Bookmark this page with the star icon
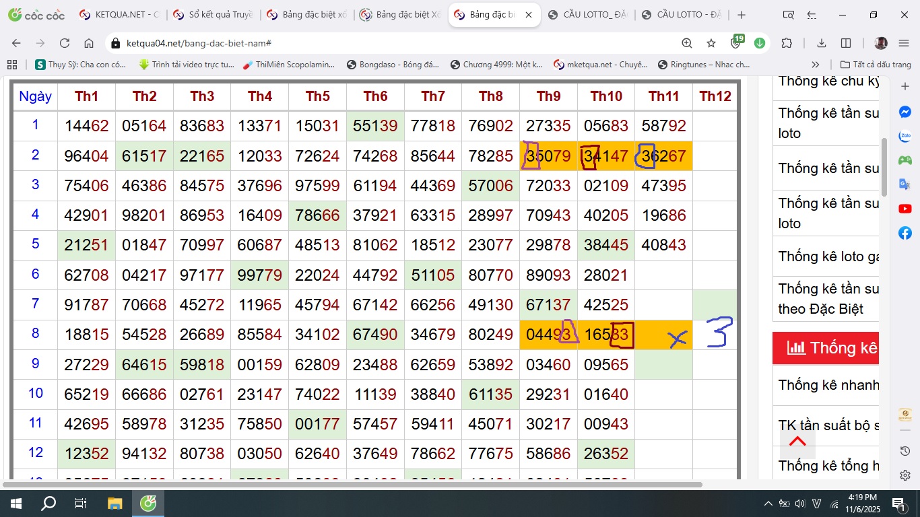This screenshot has height=517, width=920. (x=711, y=43)
